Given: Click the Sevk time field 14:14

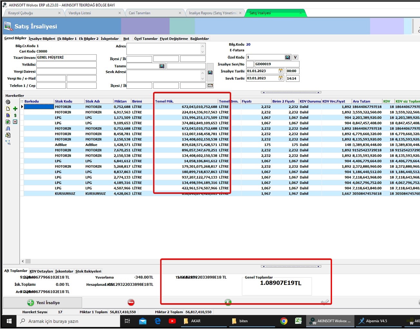Looking at the screenshot, I should [293, 78].
